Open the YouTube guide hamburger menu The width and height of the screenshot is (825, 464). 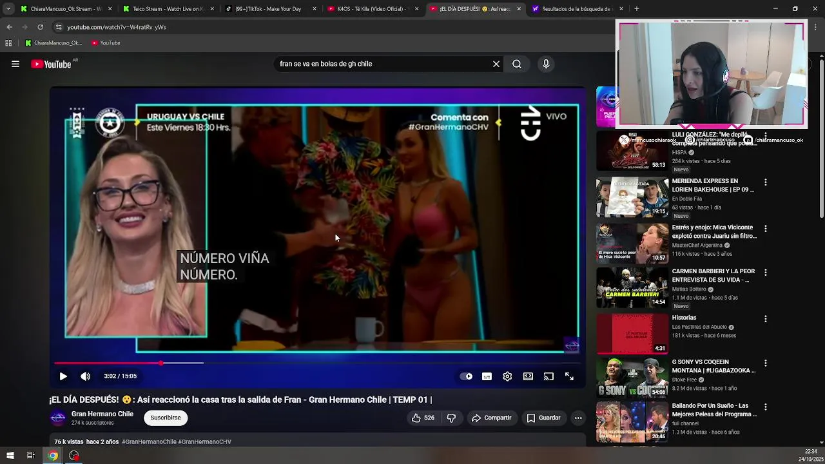(x=15, y=64)
